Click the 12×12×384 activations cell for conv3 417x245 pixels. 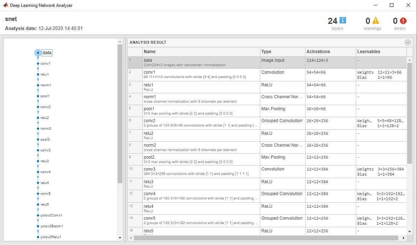(x=330, y=172)
